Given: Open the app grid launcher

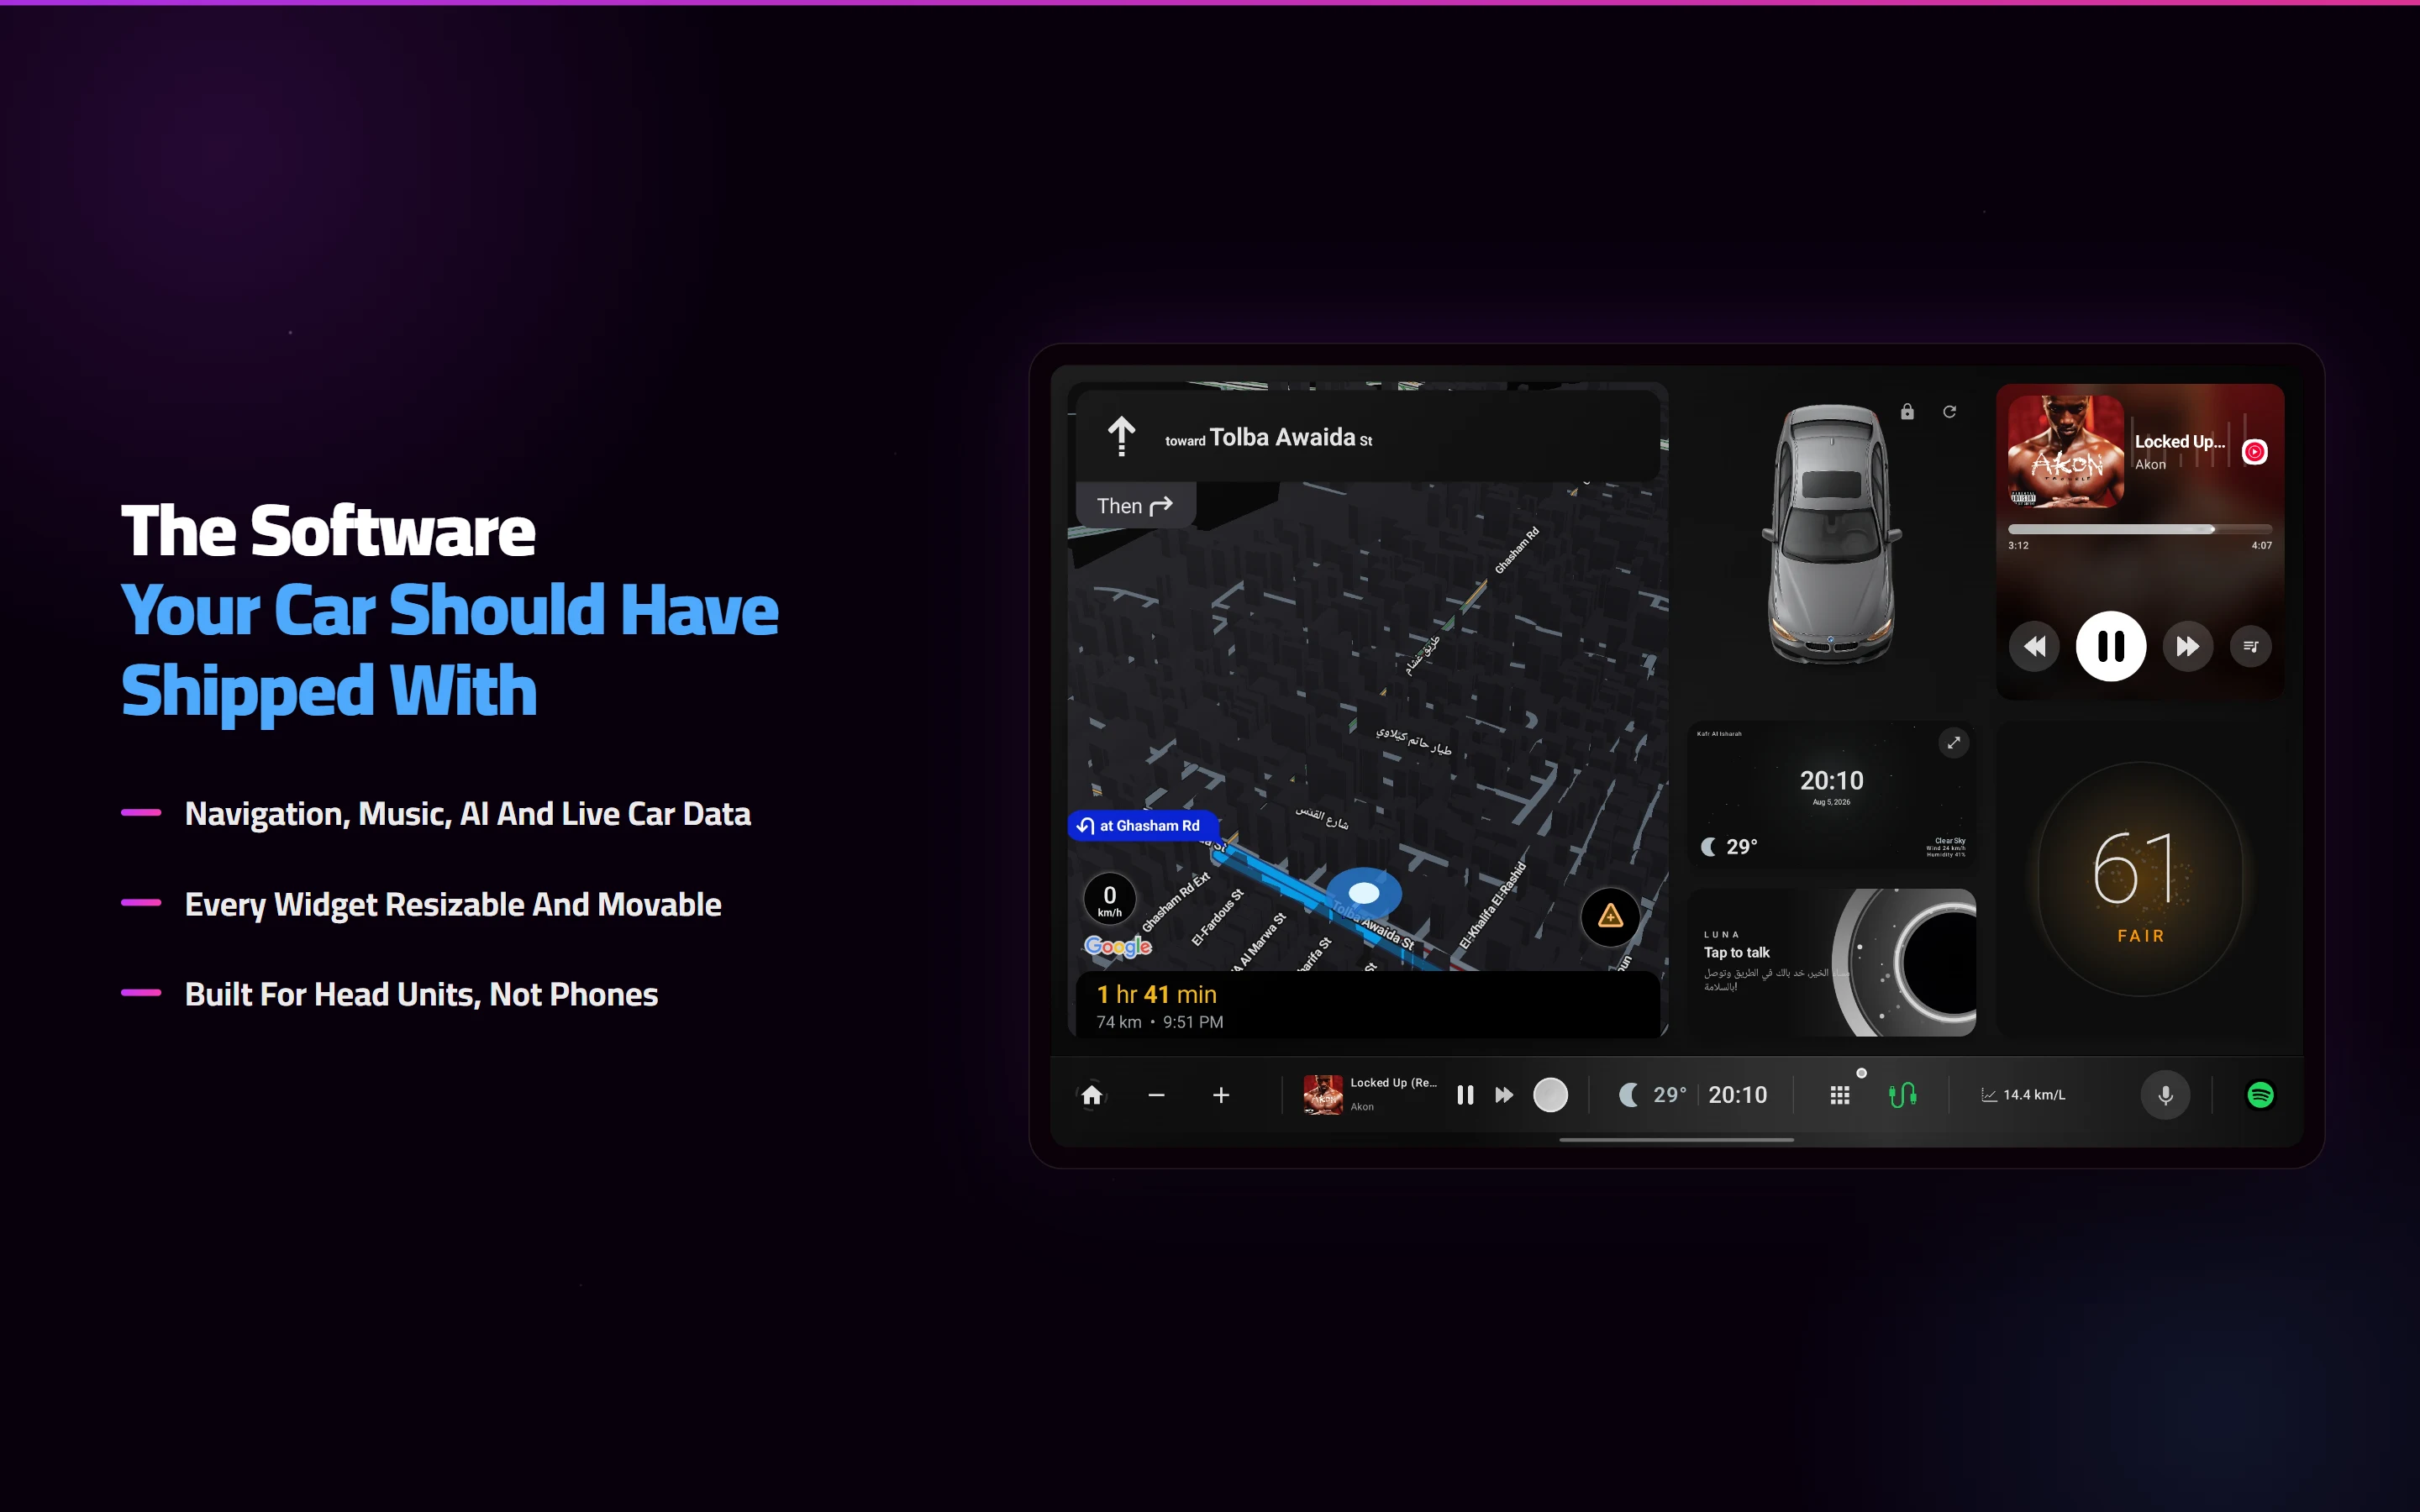Looking at the screenshot, I should (1840, 1095).
